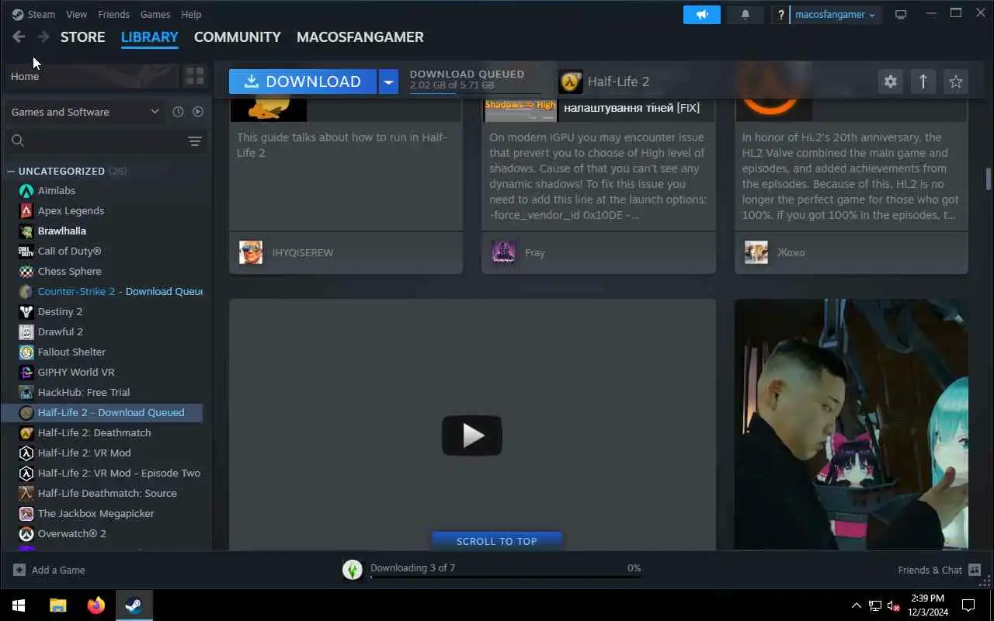Toggle the ready-to-play filter icon
The width and height of the screenshot is (994, 621).
198,112
